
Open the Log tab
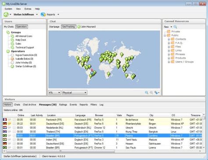click(x=101, y=105)
